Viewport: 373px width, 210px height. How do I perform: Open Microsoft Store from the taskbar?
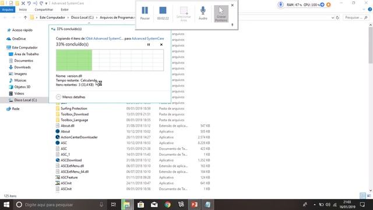click(x=140, y=205)
